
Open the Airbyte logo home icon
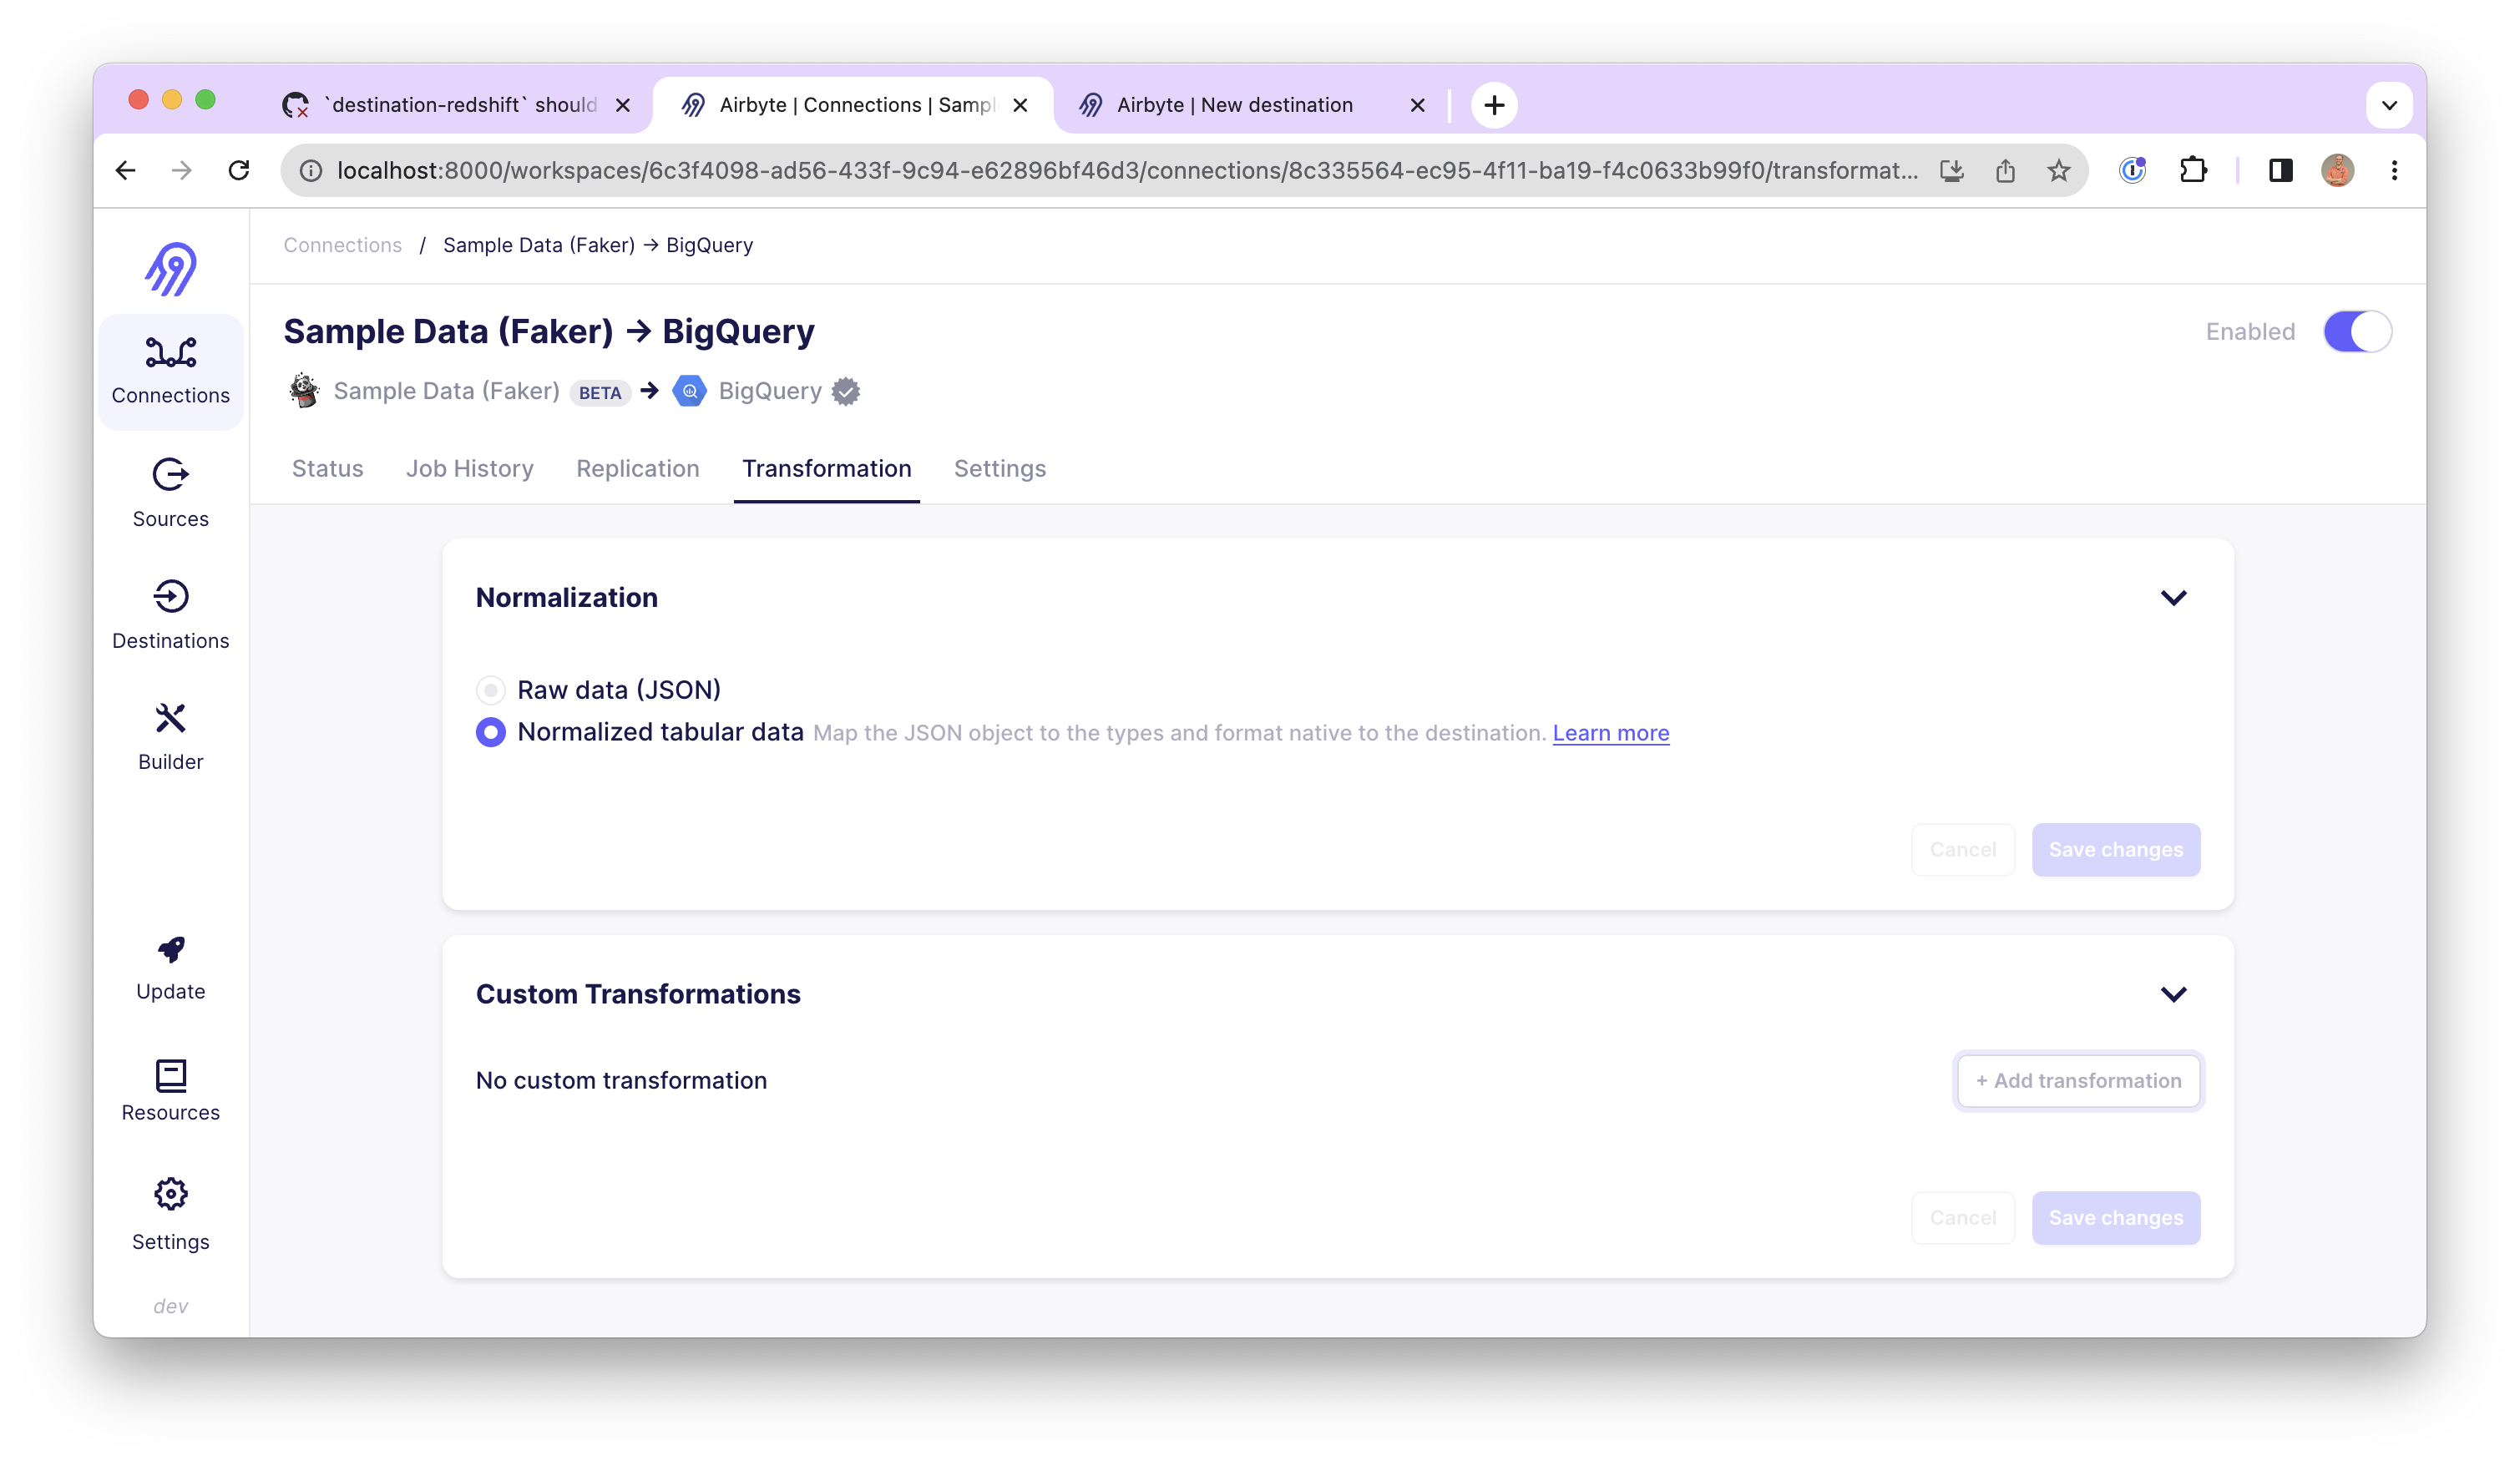coord(170,268)
